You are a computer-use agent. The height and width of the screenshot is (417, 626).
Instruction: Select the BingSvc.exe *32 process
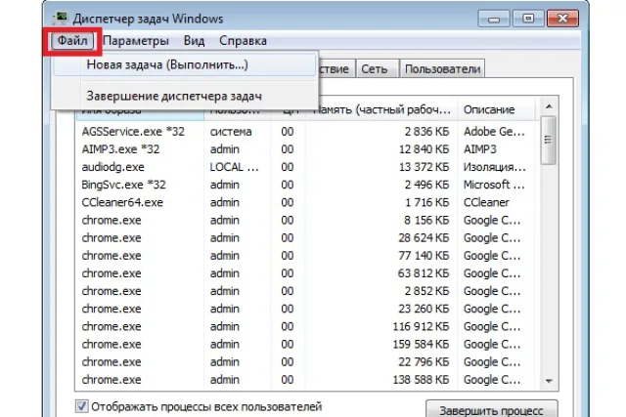coord(124,185)
